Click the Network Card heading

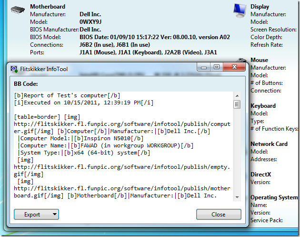269,144
